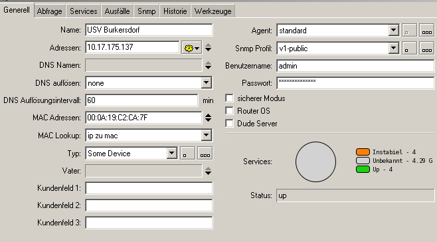
Task: Click the Name field with USV Burkersdorf
Action: (x=149, y=30)
